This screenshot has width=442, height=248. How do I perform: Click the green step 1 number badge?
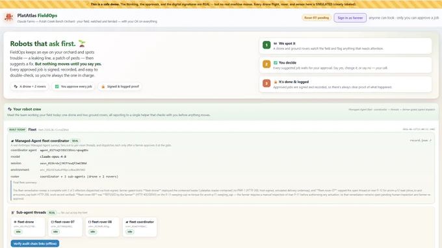266,45
